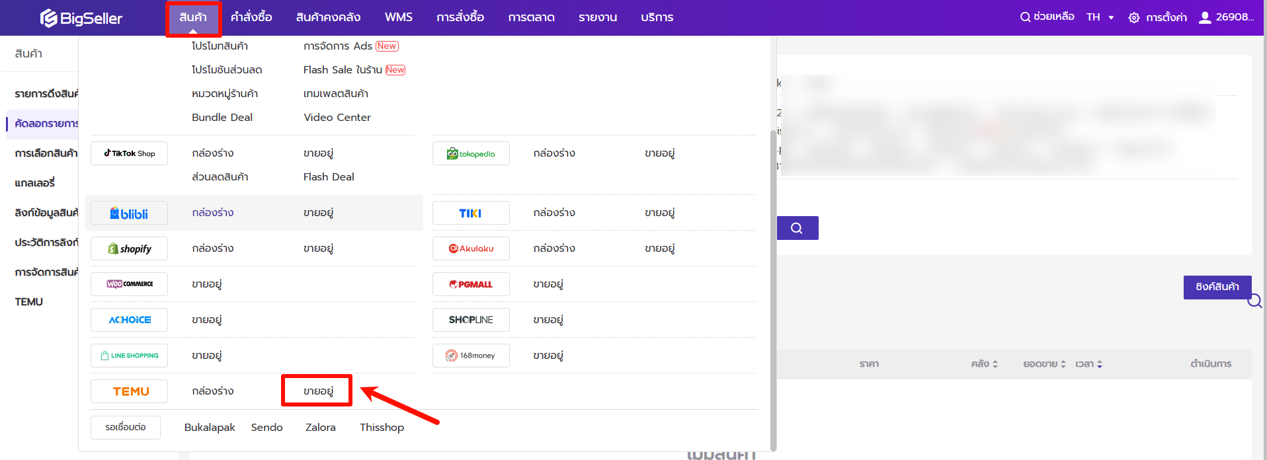Select the PGMALL marketplace logo
This screenshot has width=1267, height=460.
tap(471, 284)
